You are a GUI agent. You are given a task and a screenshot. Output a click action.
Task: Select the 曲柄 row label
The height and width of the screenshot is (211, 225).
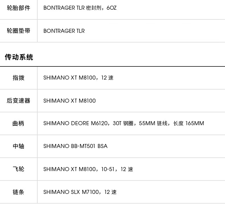18,123
